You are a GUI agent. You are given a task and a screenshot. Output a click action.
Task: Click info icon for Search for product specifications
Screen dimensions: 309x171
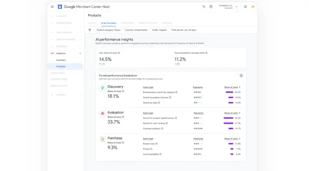(176, 118)
